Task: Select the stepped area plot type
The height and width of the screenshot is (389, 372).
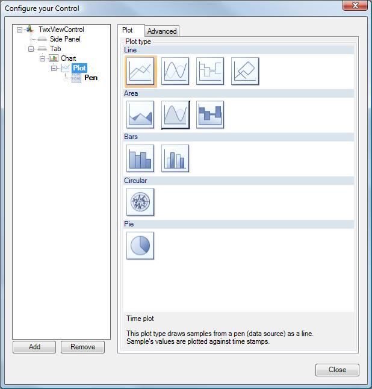Action: tap(209, 114)
